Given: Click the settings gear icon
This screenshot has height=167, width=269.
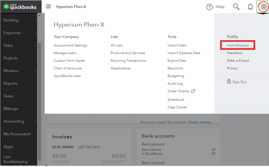Looking at the screenshot, I should (x=264, y=7).
